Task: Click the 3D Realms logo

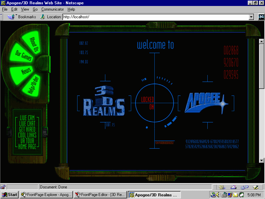Action: [103, 102]
